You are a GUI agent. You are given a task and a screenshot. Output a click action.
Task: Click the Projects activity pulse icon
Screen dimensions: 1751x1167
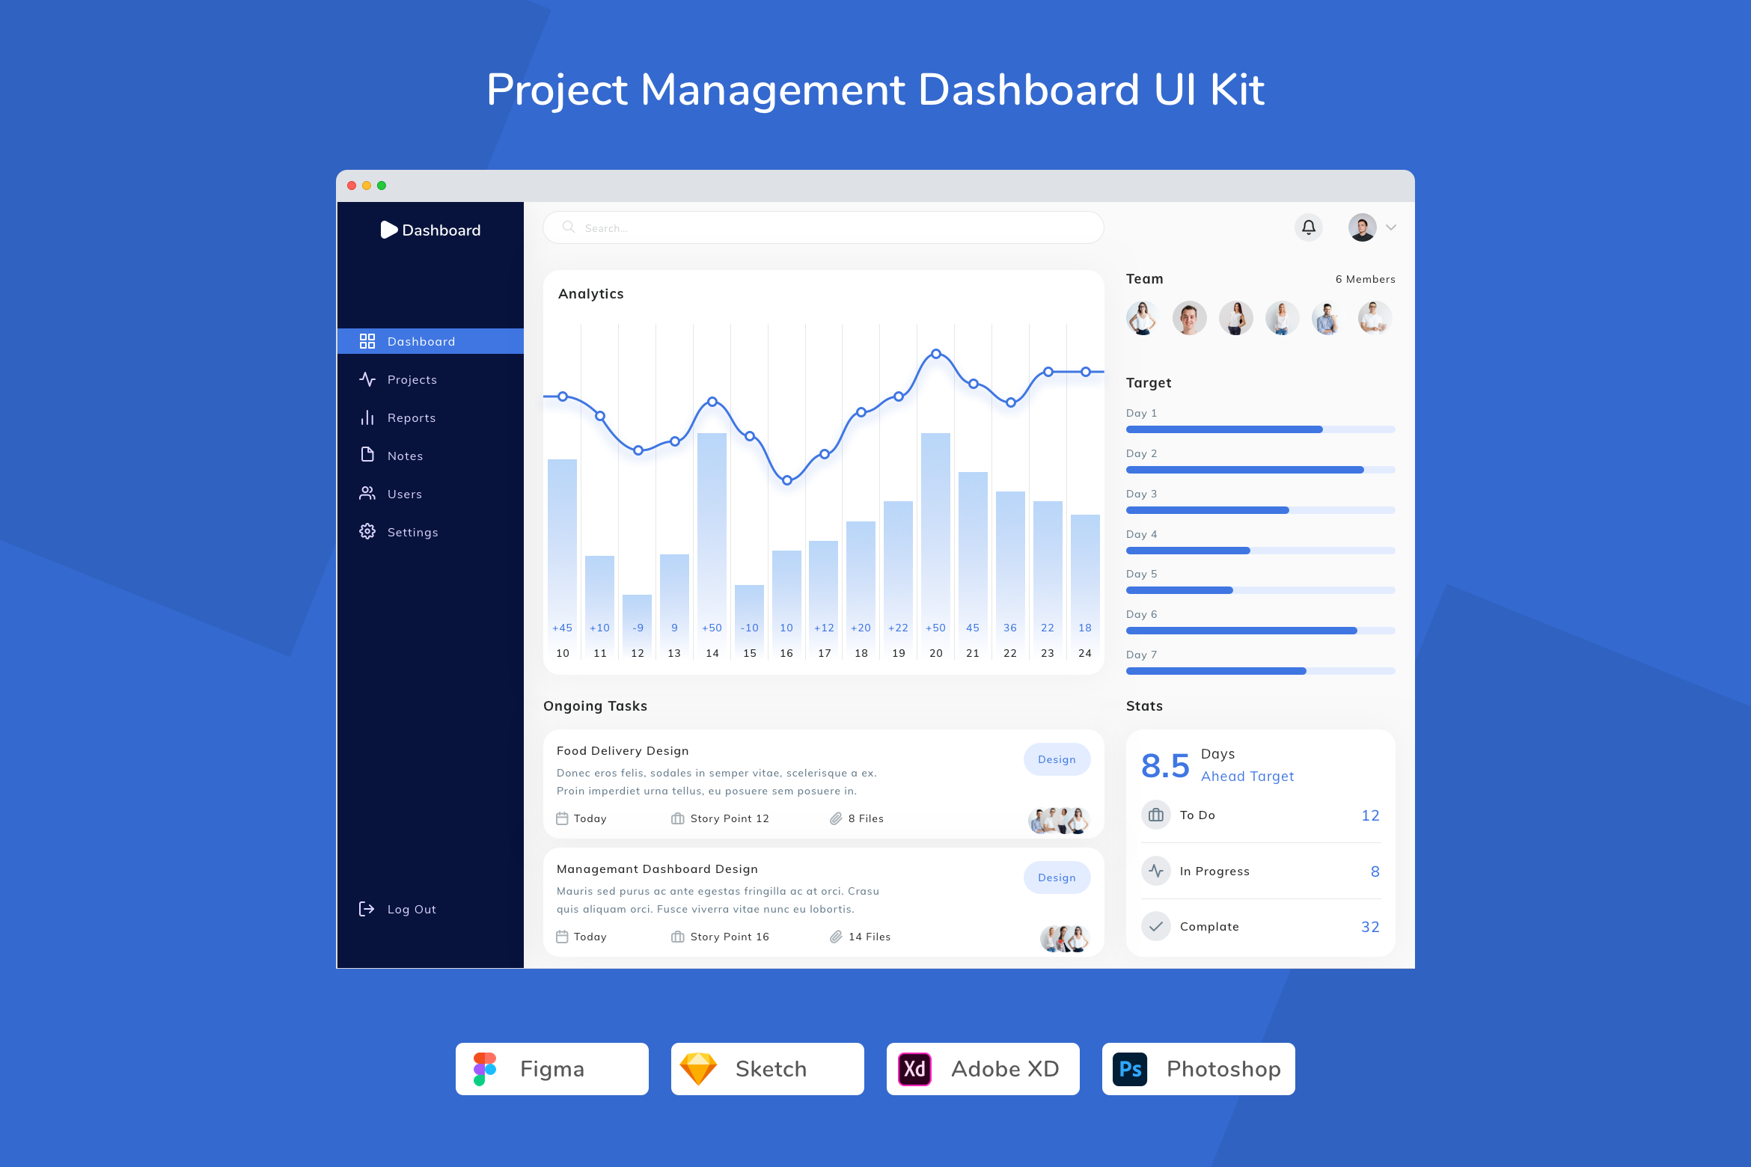click(367, 379)
